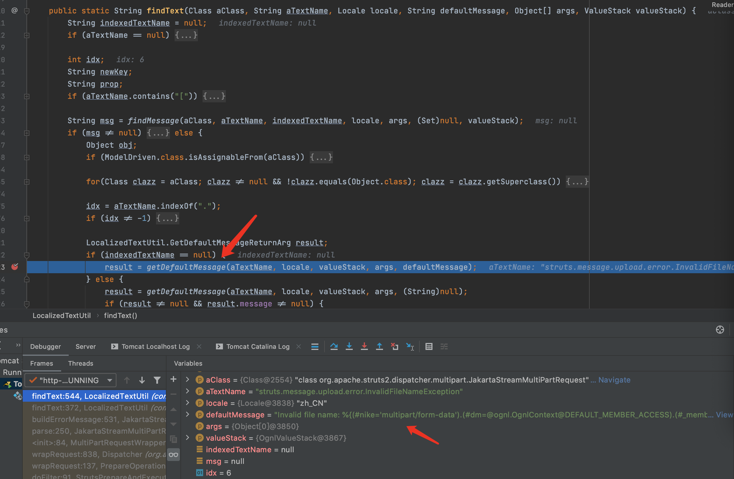Expand folded aTextName.contains block
734x479 pixels.
[214, 96]
